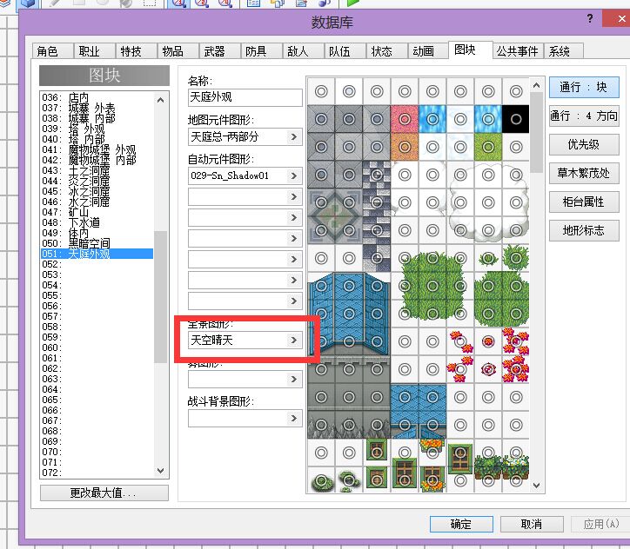The height and width of the screenshot is (549, 630).
Task: Switch to the 动画 tab
Action: [x=428, y=51]
